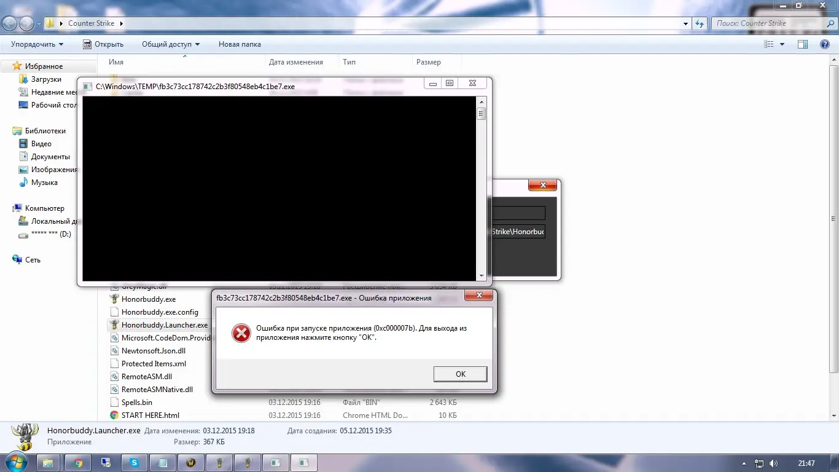839x472 pixels.
Task: Open the Изображения library
Action: (x=54, y=170)
